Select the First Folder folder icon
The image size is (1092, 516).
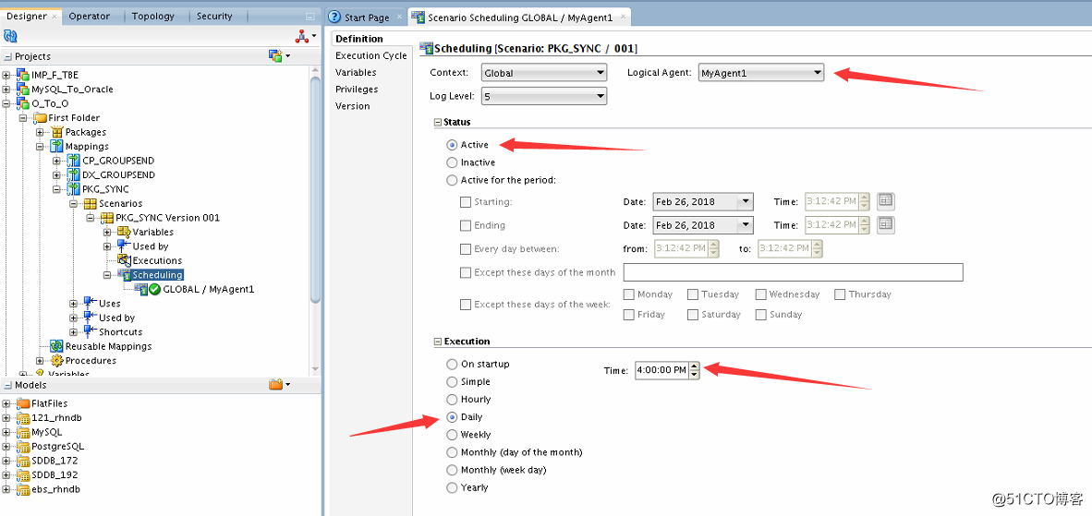pyautogui.click(x=41, y=117)
